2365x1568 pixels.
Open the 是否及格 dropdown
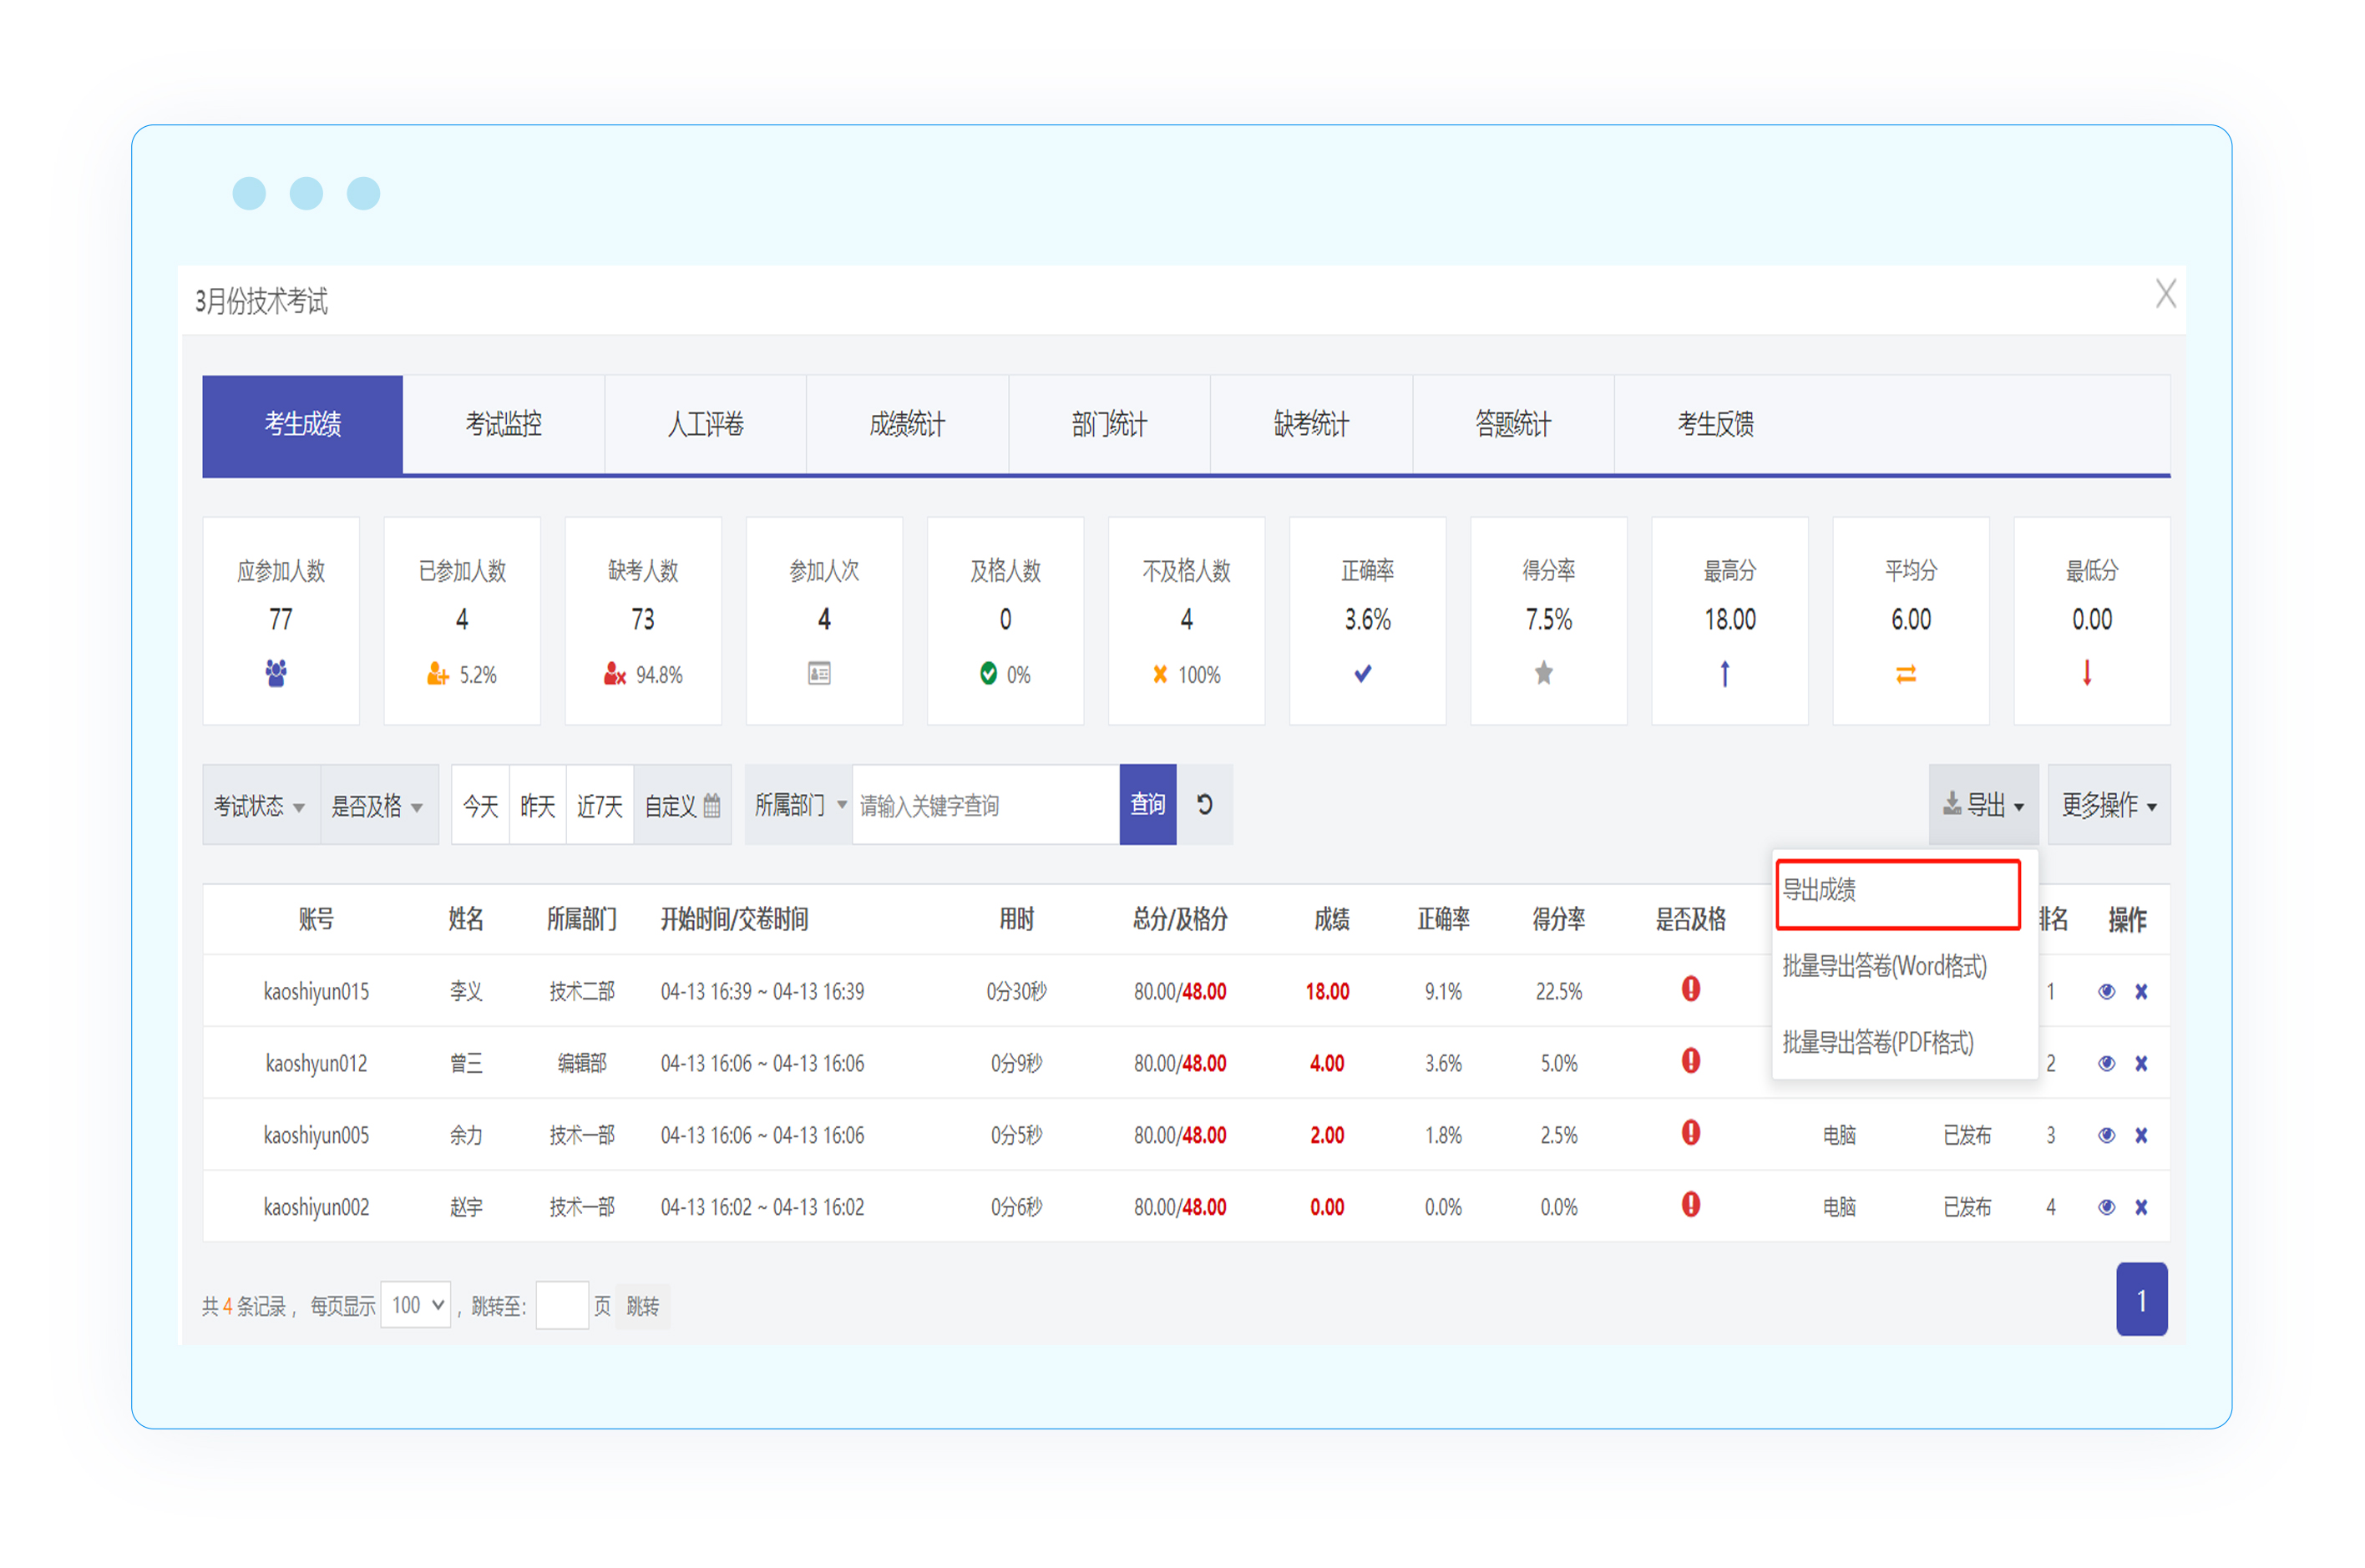[377, 805]
